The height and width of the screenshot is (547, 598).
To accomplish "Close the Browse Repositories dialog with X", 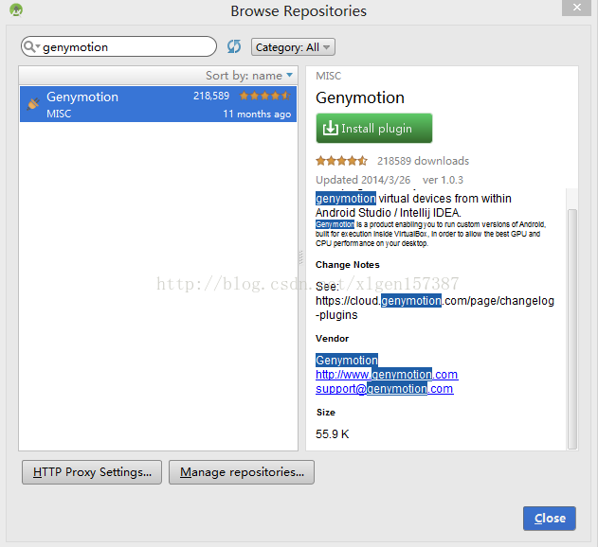I will click(576, 8).
